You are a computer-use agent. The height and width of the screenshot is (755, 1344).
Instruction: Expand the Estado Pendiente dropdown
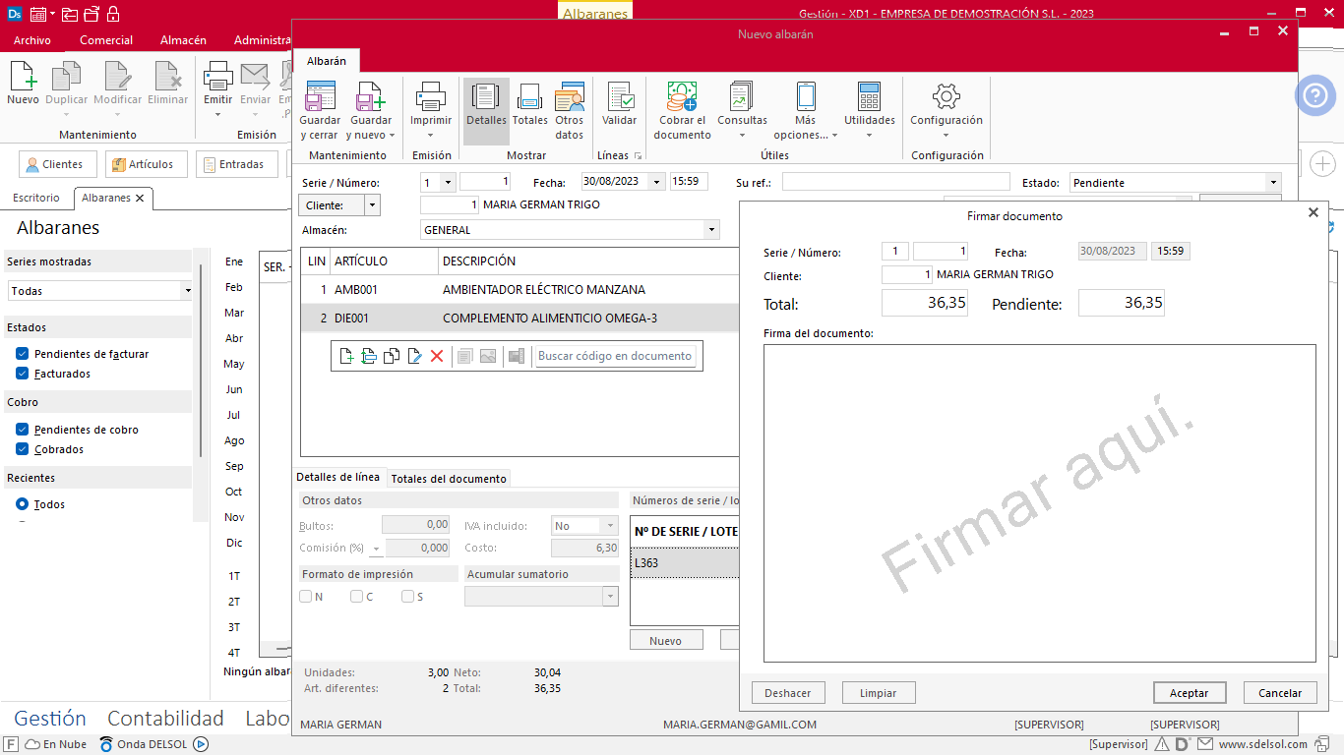click(1273, 183)
